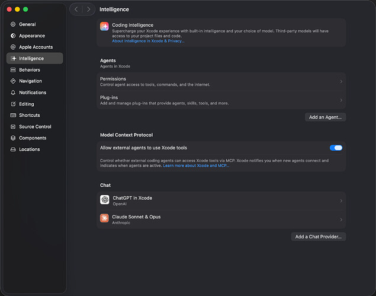This screenshot has width=376, height=296.
Task: Click the Intelligence sparkle icon in sidebar
Action: 14,58
